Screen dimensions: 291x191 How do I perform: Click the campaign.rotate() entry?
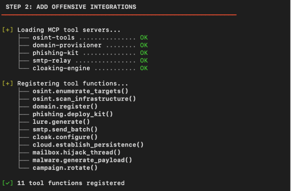(x=65, y=168)
